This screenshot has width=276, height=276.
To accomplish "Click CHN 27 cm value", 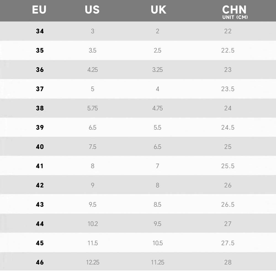I will click(x=228, y=224).
